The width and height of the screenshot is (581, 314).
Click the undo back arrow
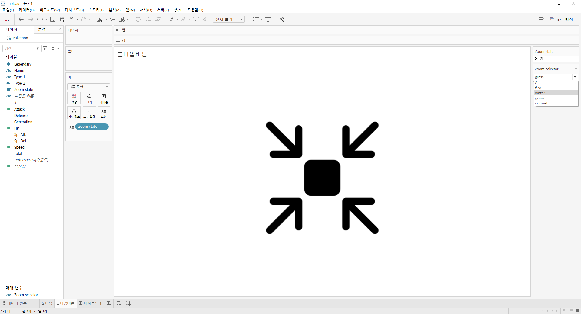click(21, 19)
